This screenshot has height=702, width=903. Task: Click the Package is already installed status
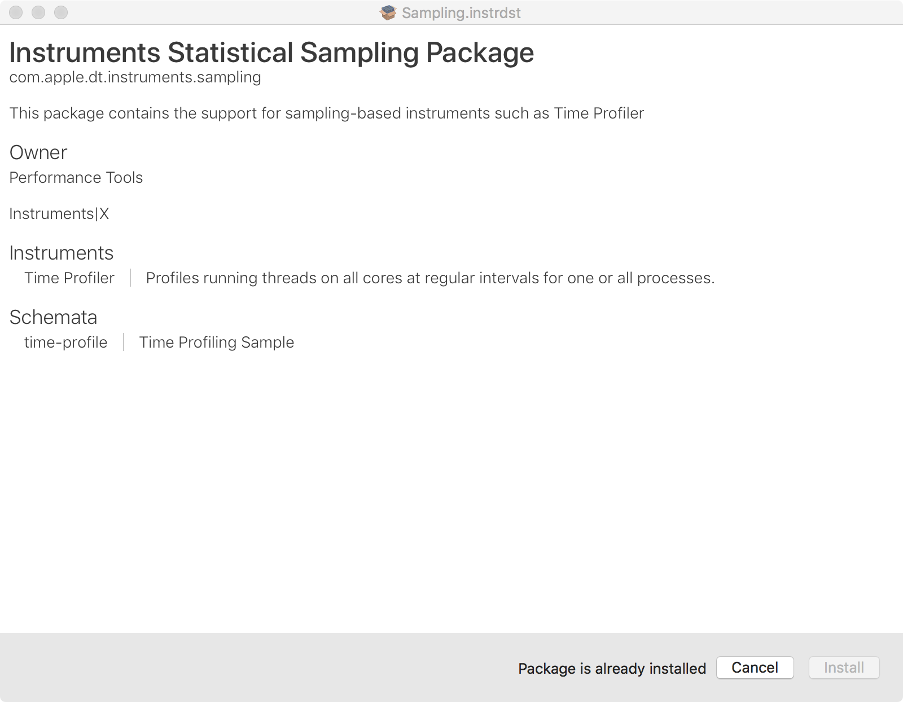(x=612, y=669)
